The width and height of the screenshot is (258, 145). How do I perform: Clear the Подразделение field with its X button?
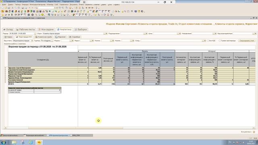(146, 33)
